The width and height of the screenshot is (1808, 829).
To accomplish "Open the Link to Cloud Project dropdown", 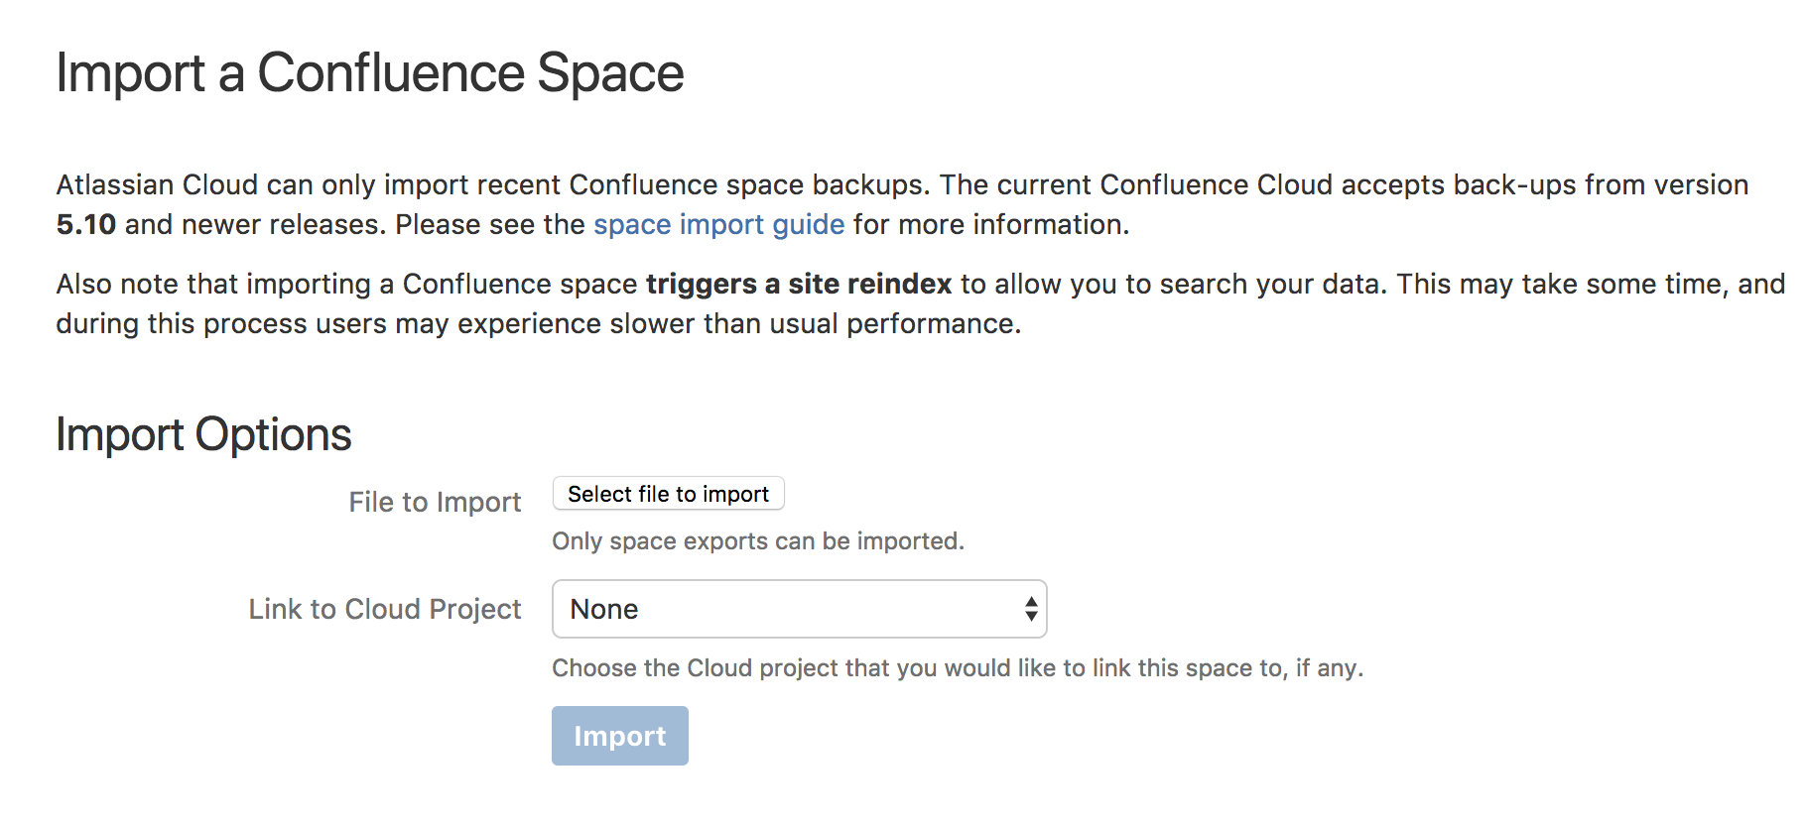I will coord(799,609).
